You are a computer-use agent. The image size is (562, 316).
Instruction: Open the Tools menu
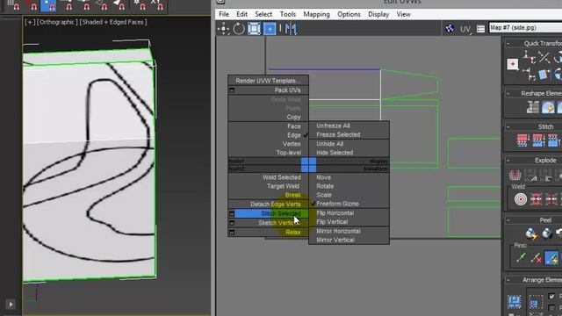point(288,14)
